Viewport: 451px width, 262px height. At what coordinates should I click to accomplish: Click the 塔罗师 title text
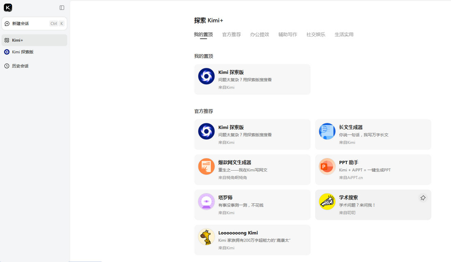(225, 198)
